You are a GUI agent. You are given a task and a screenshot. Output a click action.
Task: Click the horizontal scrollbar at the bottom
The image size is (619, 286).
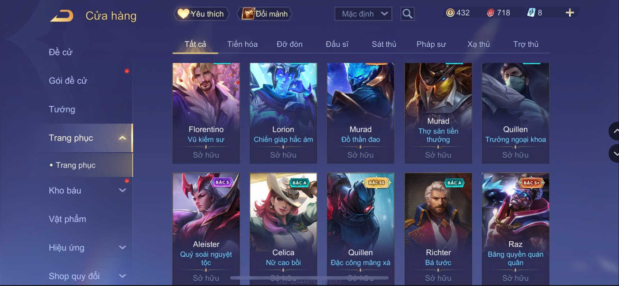point(309,278)
